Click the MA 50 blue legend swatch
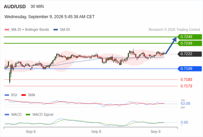 pyautogui.click(x=55, y=30)
